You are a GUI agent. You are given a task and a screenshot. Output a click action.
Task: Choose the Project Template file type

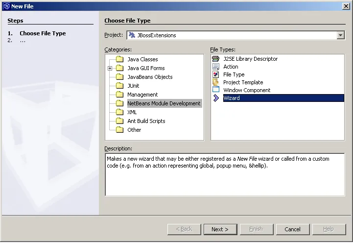point(243,82)
